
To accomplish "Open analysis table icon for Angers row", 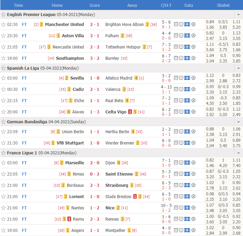I will tap(176, 230).
